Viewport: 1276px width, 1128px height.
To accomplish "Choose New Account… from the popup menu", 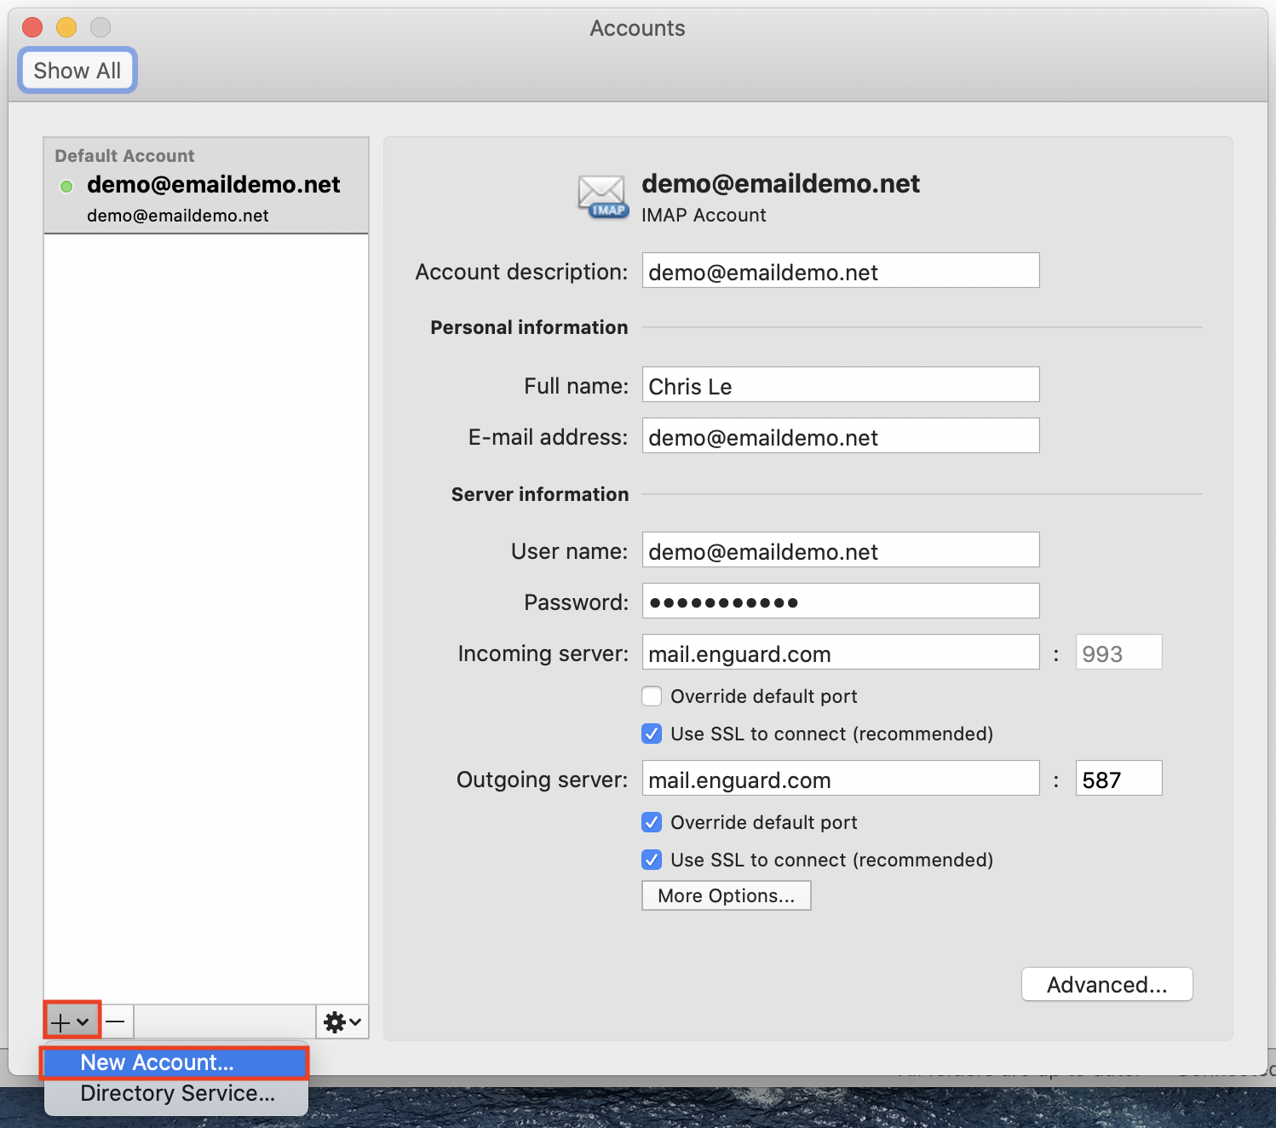I will coord(175,1062).
